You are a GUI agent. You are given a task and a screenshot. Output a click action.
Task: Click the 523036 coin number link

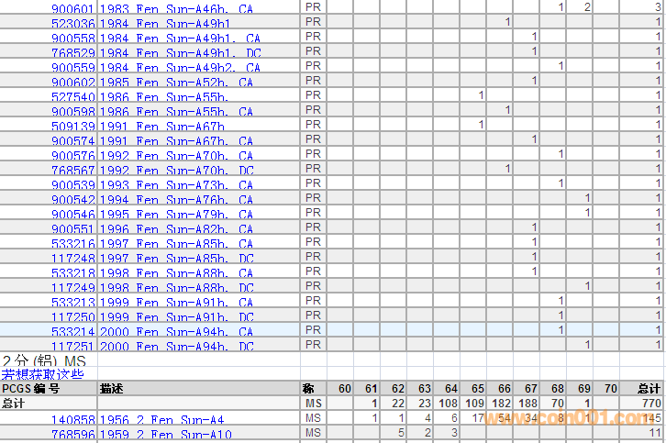[x=72, y=23]
